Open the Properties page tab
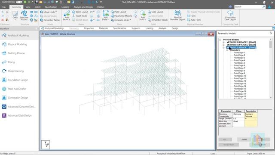Viewport: 275px width, 155px height. (89, 28)
